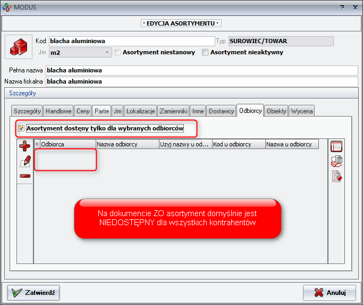
Task: Click the red table layout icon on right
Action: pyautogui.click(x=336, y=146)
